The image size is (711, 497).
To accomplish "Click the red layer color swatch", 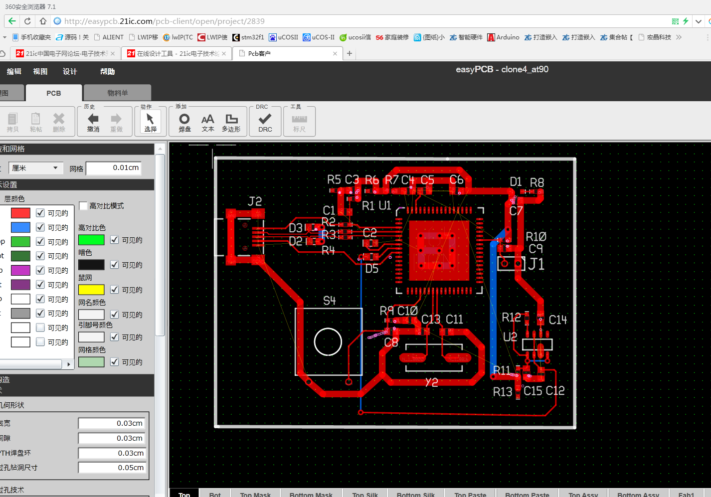I will (20, 213).
